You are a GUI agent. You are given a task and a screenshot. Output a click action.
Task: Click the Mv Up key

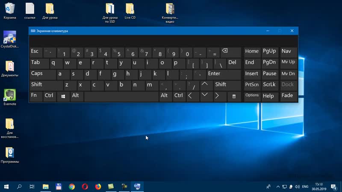click(x=289, y=63)
